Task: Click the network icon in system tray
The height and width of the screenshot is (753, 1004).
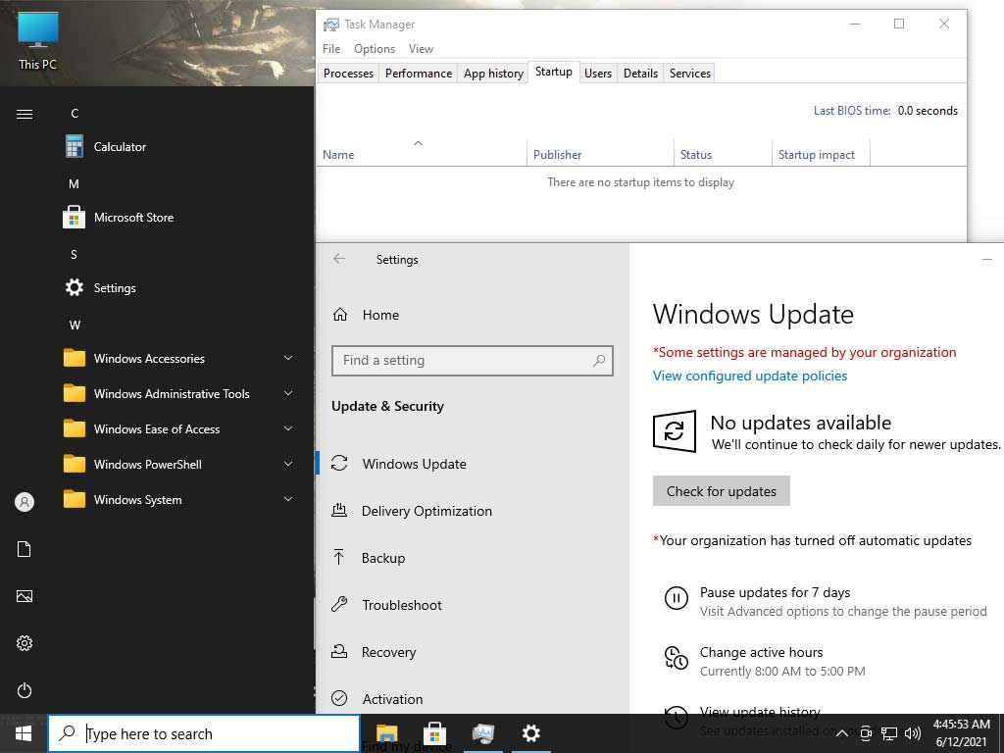Action: pos(888,733)
